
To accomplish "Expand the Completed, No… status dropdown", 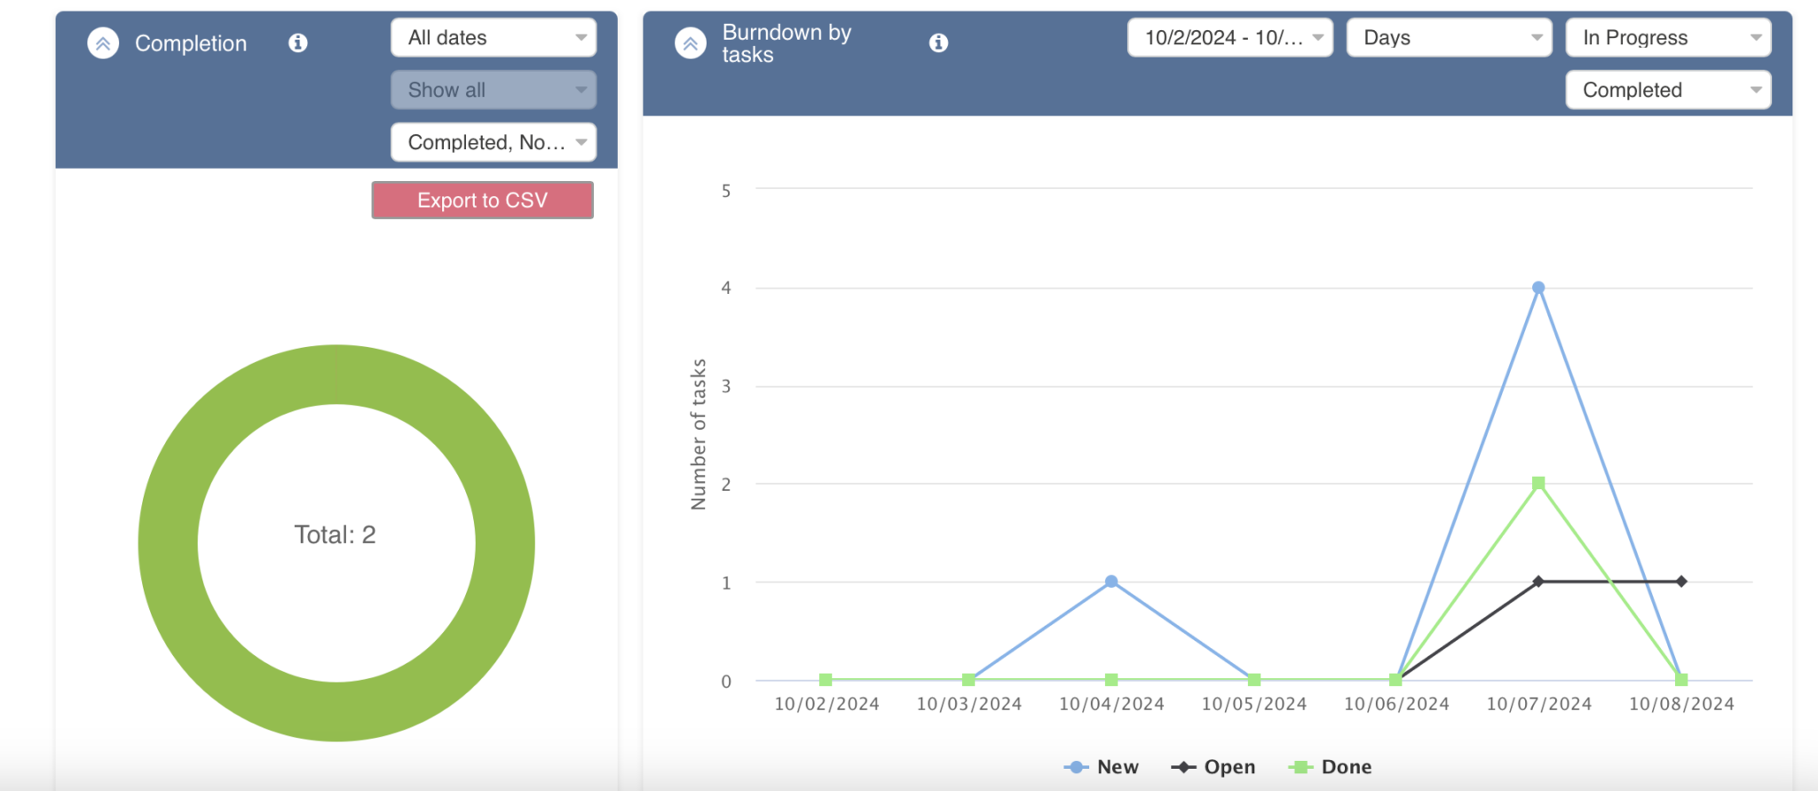I will click(x=493, y=142).
